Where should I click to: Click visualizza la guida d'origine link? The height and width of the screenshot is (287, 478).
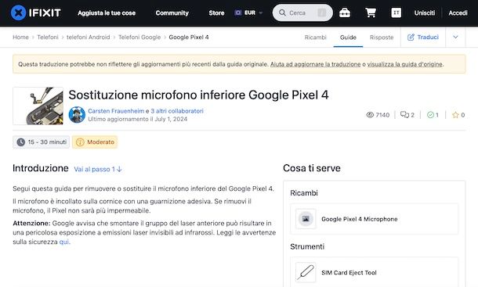click(x=405, y=64)
